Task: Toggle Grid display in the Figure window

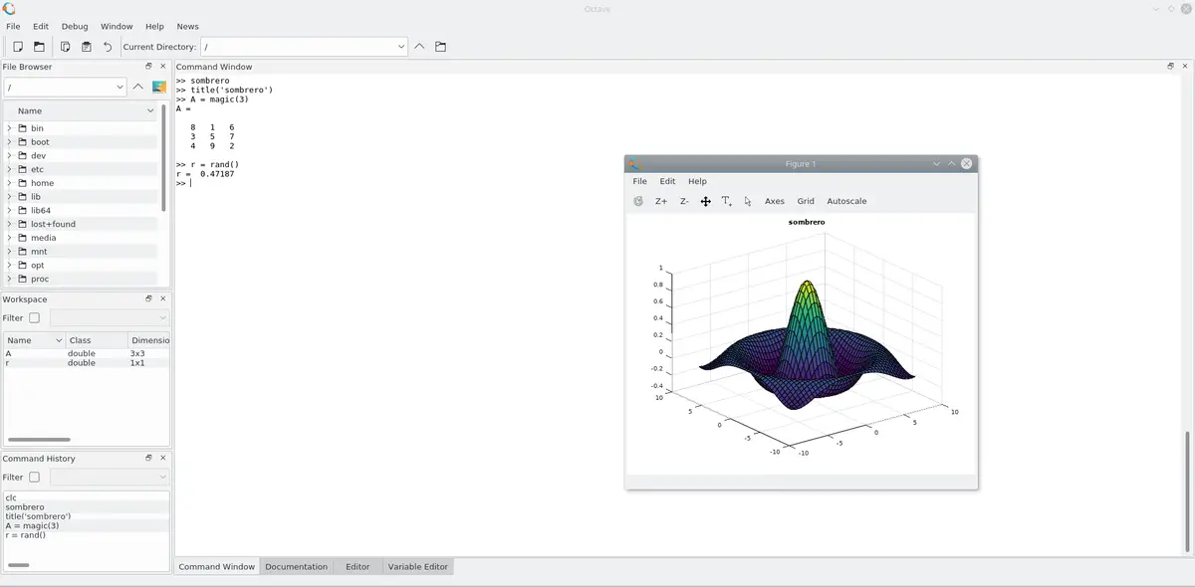Action: click(805, 201)
